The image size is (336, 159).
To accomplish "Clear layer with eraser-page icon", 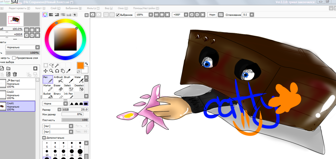I will pos(8,74).
